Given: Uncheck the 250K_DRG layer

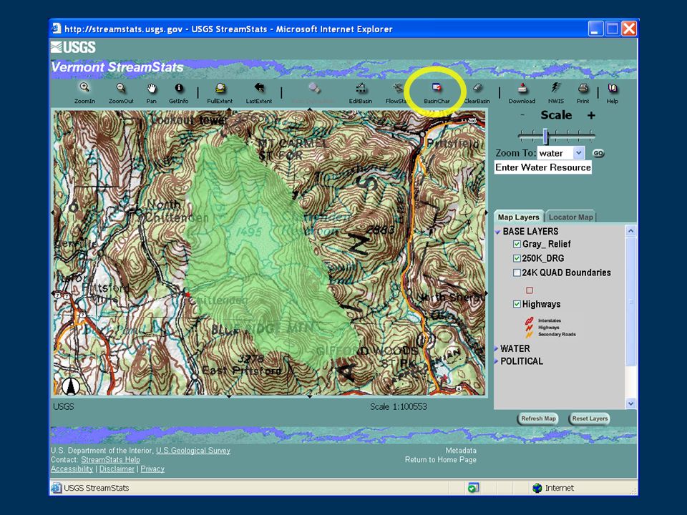Looking at the screenshot, I should (517, 258).
